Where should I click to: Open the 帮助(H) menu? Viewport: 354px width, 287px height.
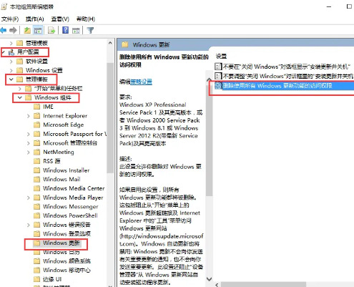pos(86,19)
